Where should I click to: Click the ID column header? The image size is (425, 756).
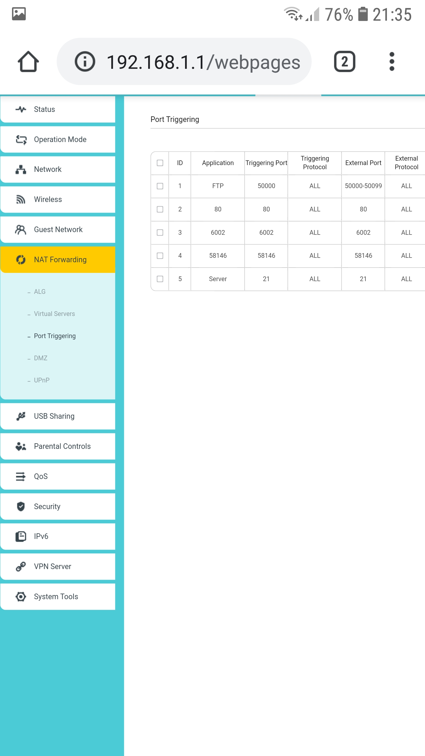(x=180, y=163)
